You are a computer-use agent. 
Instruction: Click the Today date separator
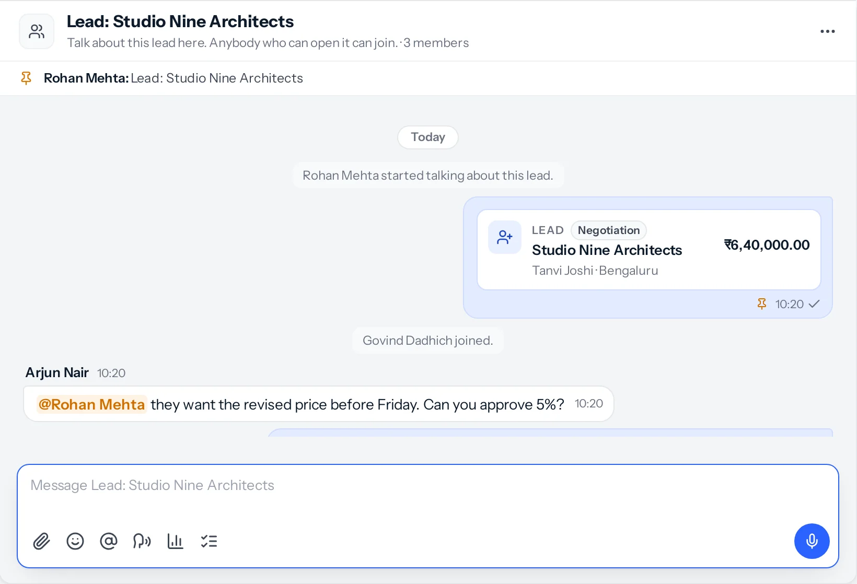[x=428, y=137]
